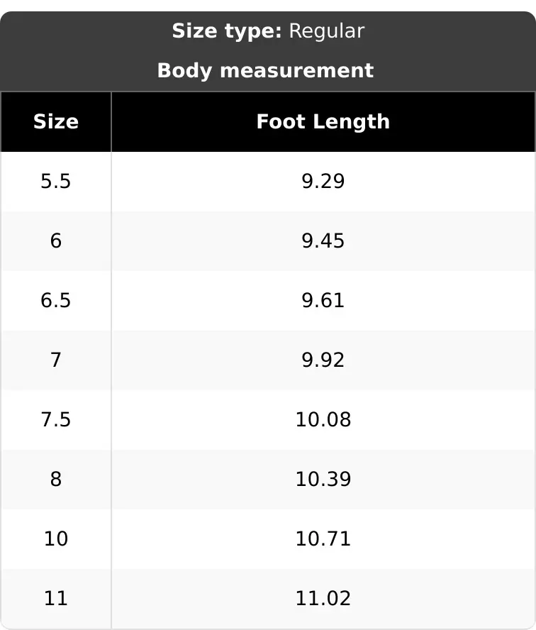Select size 6.5 cell

tap(56, 301)
